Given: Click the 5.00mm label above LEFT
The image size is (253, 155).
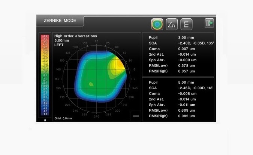Looking at the screenshot, I should [x=61, y=40].
